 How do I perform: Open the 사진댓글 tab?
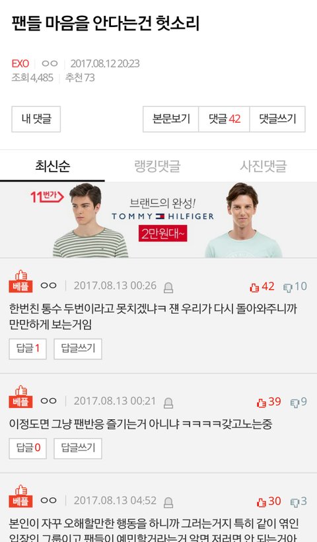[264, 166]
